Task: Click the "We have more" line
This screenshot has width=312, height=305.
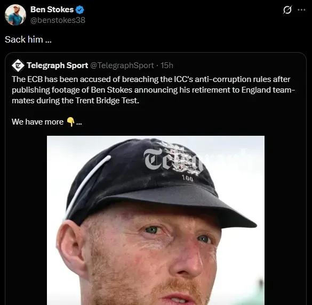Action: (38, 122)
